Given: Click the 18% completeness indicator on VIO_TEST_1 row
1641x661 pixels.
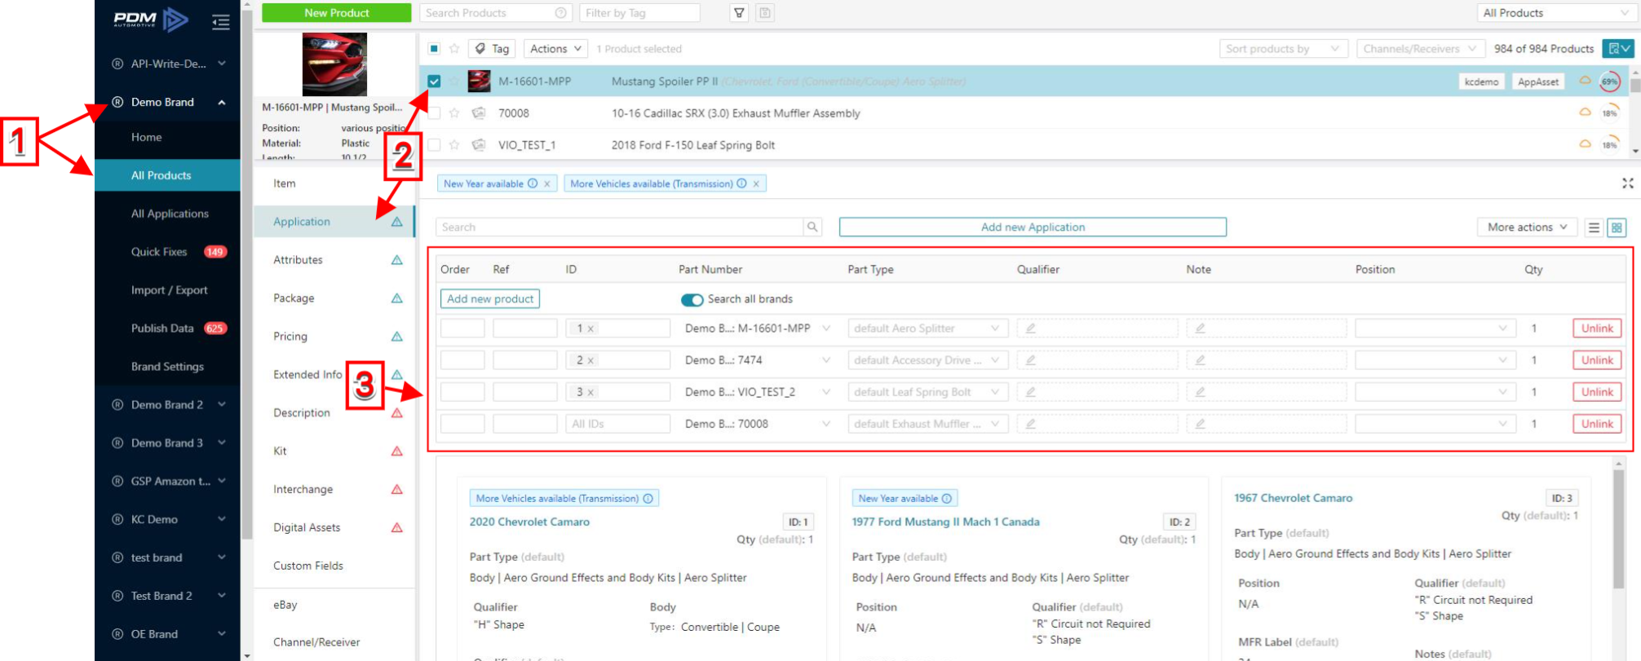Looking at the screenshot, I should (1609, 145).
